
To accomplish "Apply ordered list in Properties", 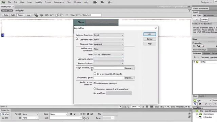I will (84, 114).
